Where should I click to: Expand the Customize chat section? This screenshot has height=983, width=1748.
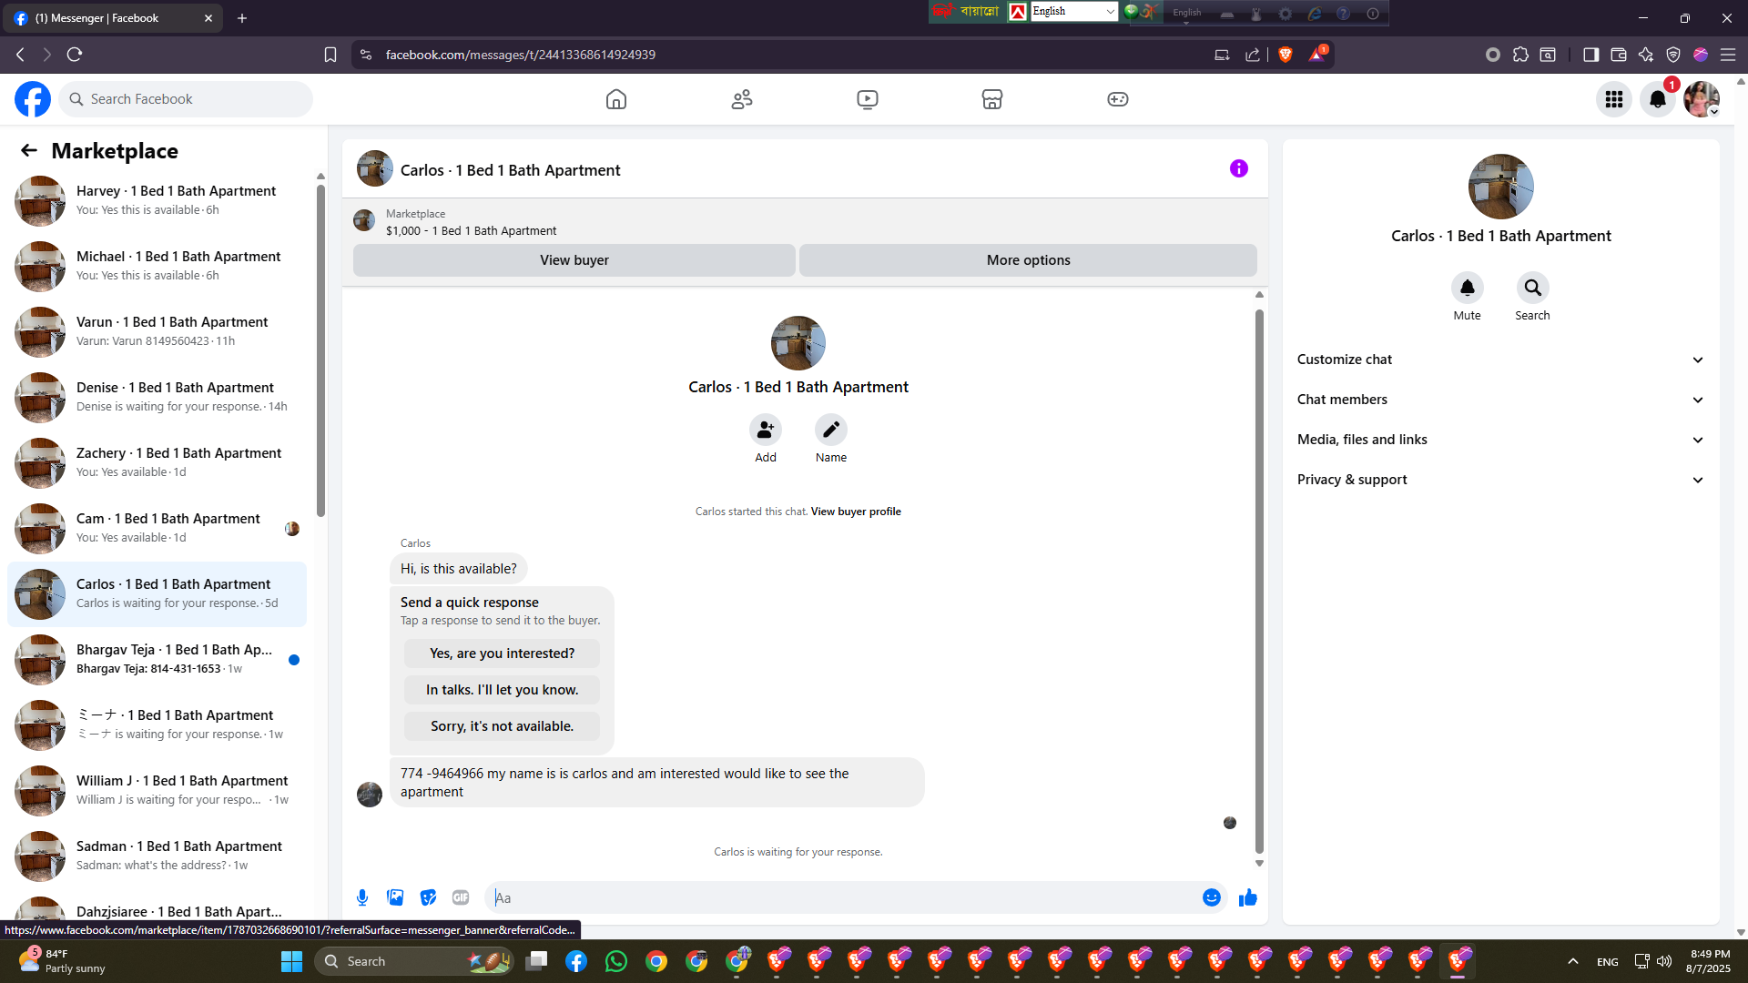click(x=1500, y=360)
